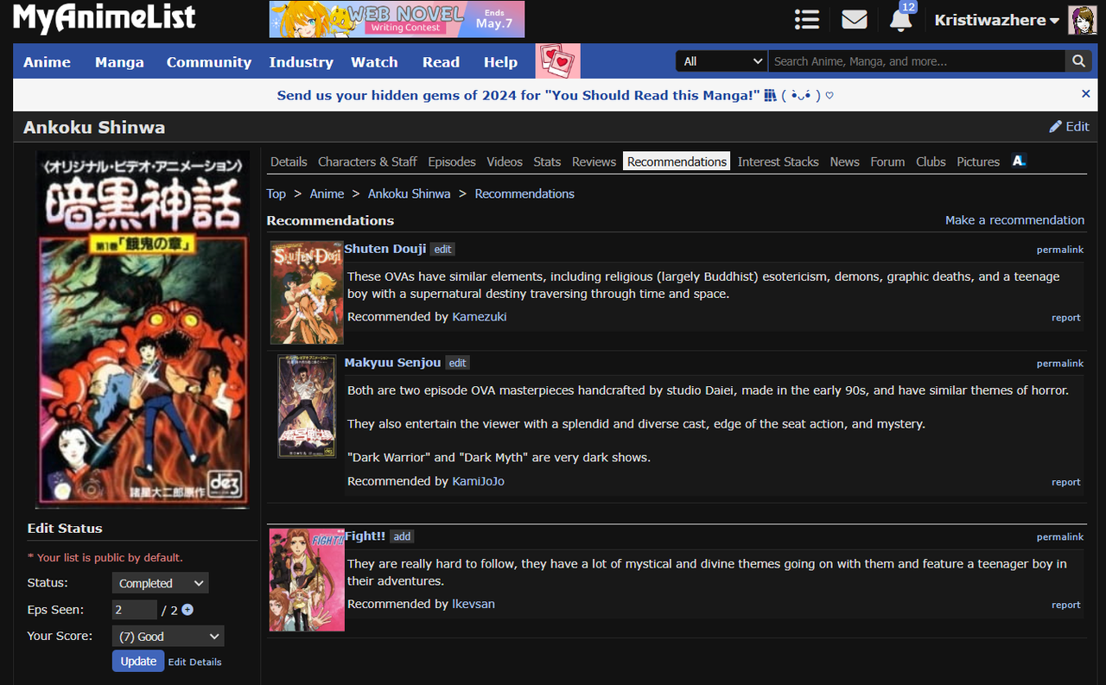Open the Manga menu
The height and width of the screenshot is (685, 1106).
click(119, 62)
